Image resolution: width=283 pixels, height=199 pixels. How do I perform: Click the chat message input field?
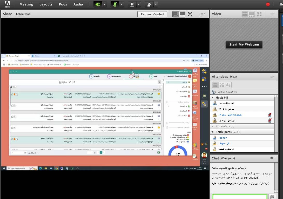[239, 197]
